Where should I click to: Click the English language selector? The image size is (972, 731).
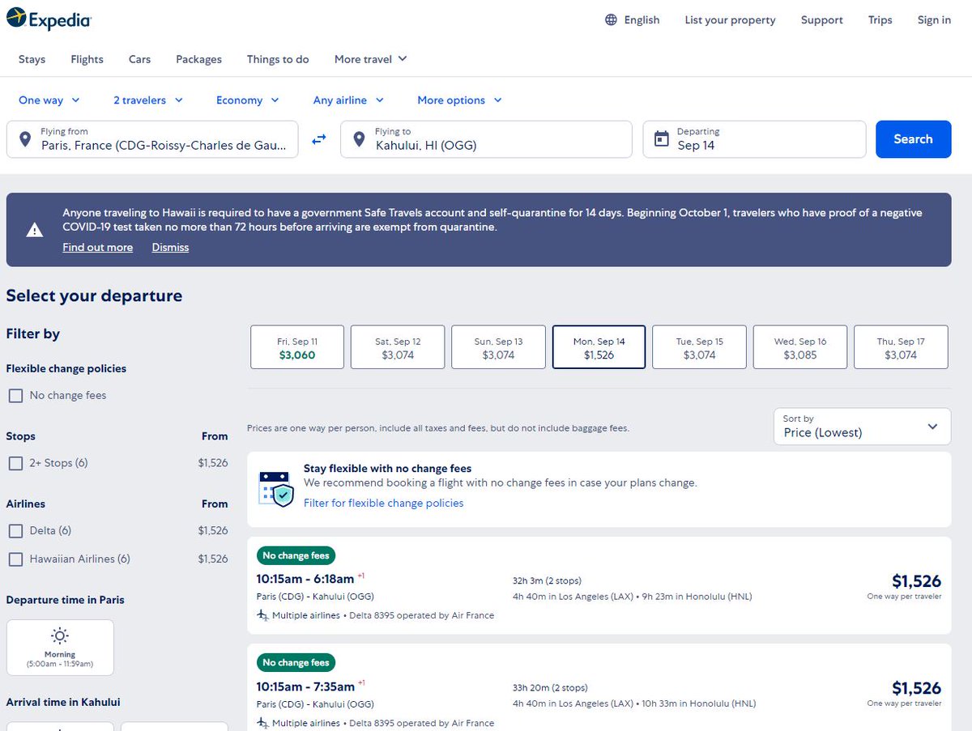tap(633, 20)
